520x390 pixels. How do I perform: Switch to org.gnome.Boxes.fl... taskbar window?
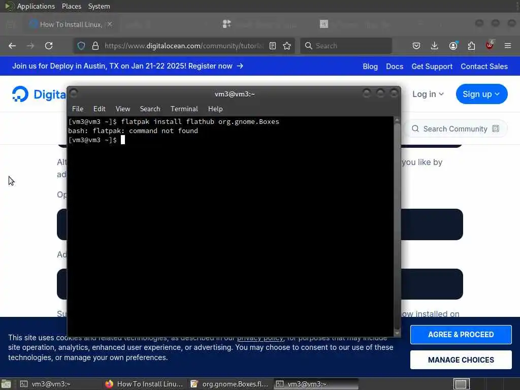click(x=229, y=384)
